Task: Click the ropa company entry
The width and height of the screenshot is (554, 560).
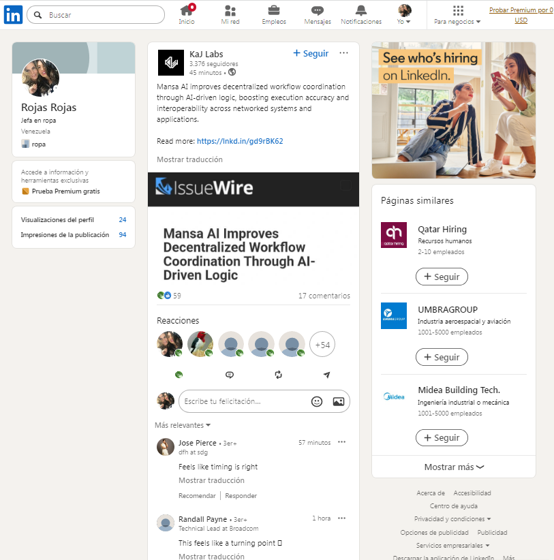Action: [33, 144]
